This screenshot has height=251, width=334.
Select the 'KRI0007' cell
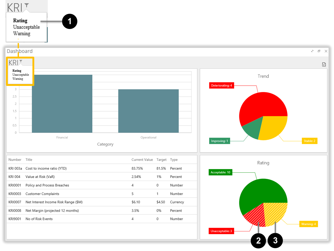(x=15, y=202)
